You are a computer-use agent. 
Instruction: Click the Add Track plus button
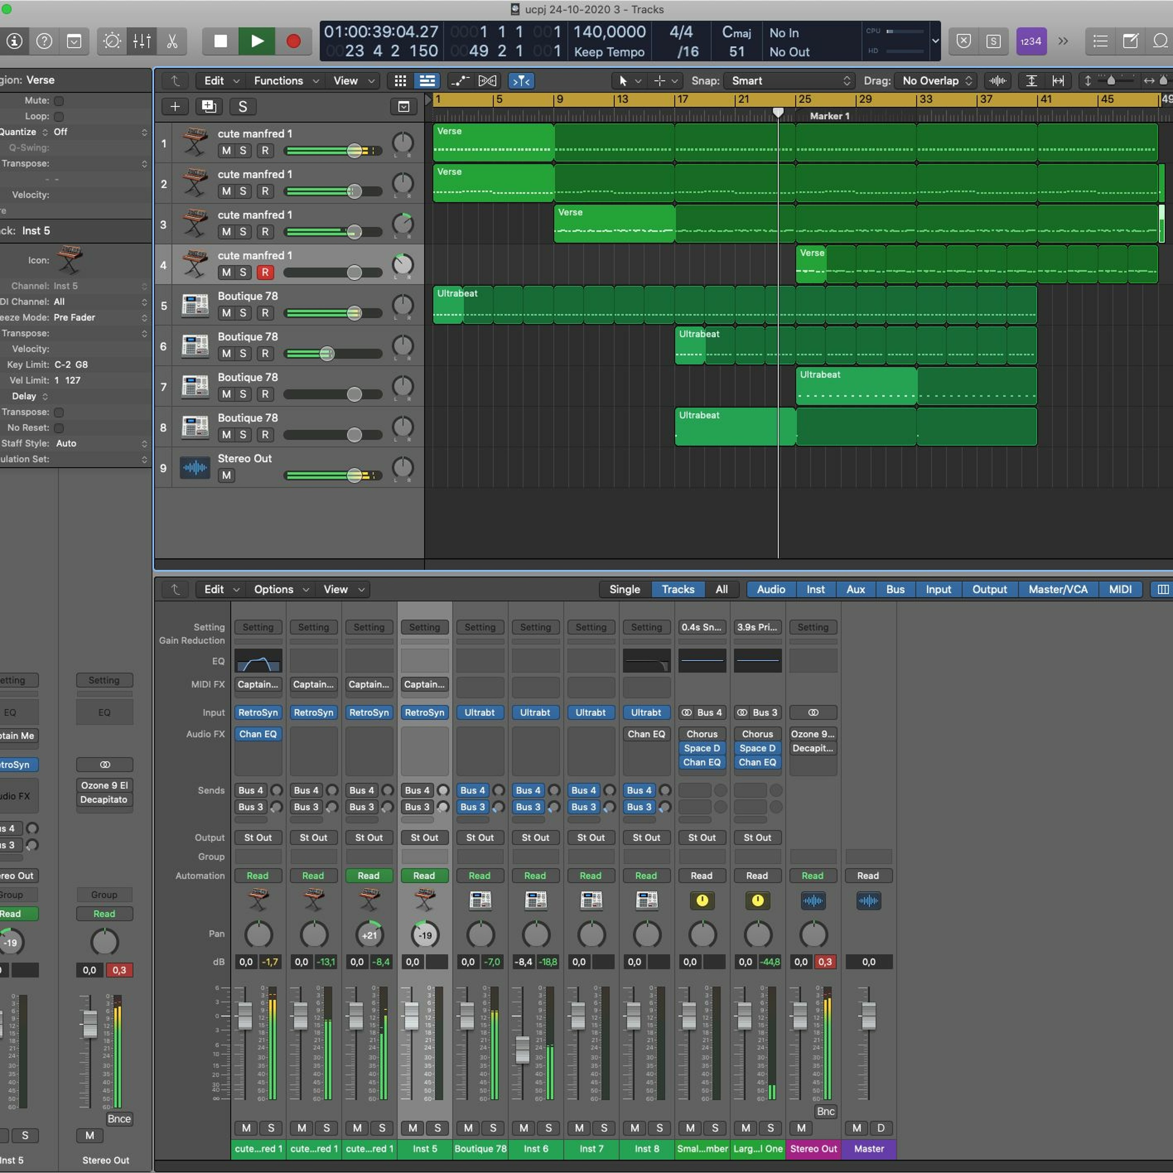tap(175, 107)
